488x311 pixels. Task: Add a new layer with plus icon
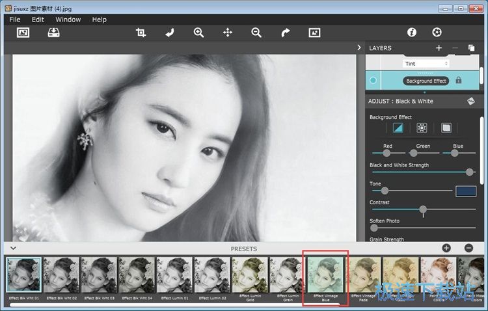click(439, 48)
